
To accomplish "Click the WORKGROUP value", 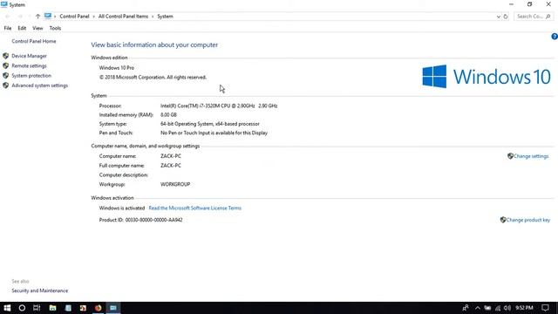I will pos(175,184).
